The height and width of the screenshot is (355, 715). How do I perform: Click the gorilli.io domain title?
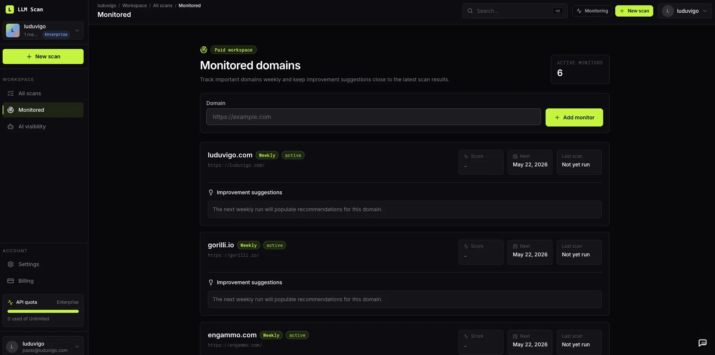pyautogui.click(x=221, y=245)
